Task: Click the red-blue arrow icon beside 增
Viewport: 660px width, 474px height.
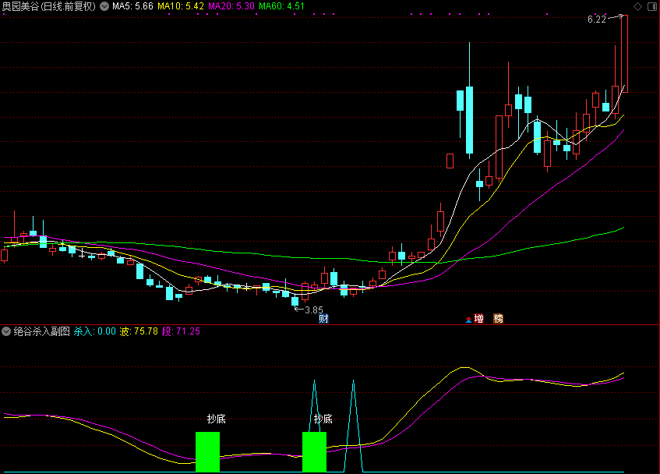Action: (468, 320)
